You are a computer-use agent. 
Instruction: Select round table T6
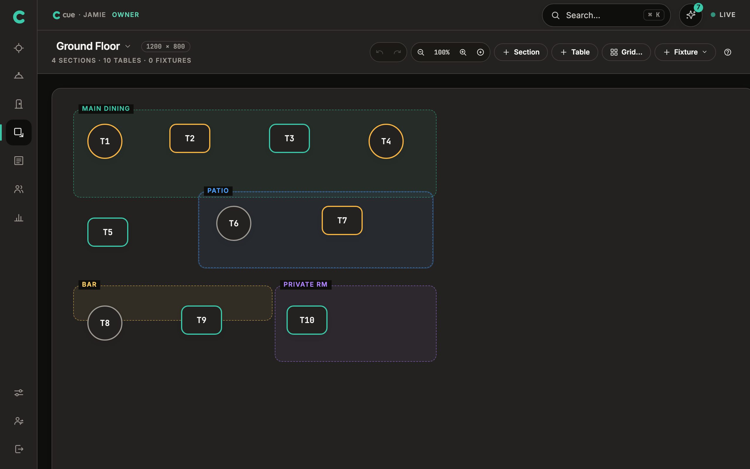tap(234, 223)
